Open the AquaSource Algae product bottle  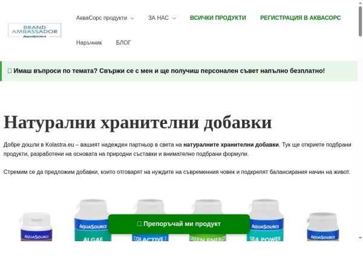(93, 220)
